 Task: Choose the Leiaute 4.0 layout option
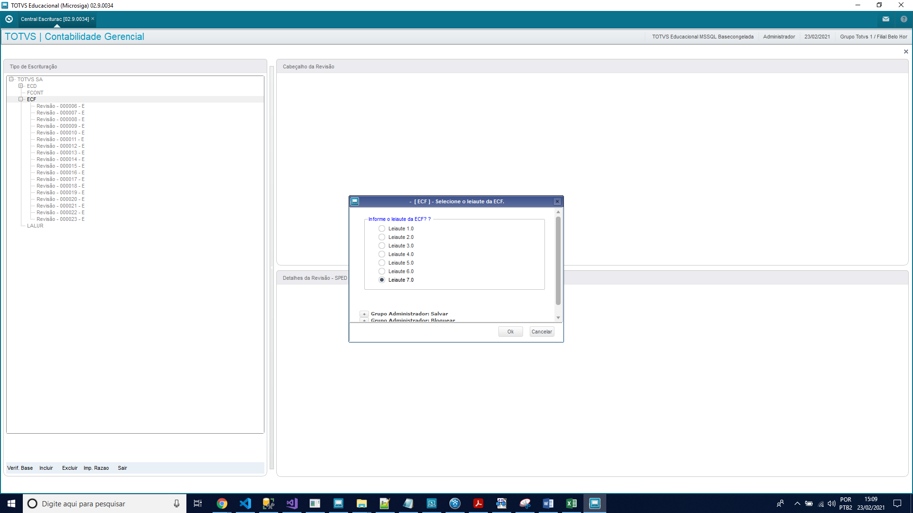tap(382, 254)
